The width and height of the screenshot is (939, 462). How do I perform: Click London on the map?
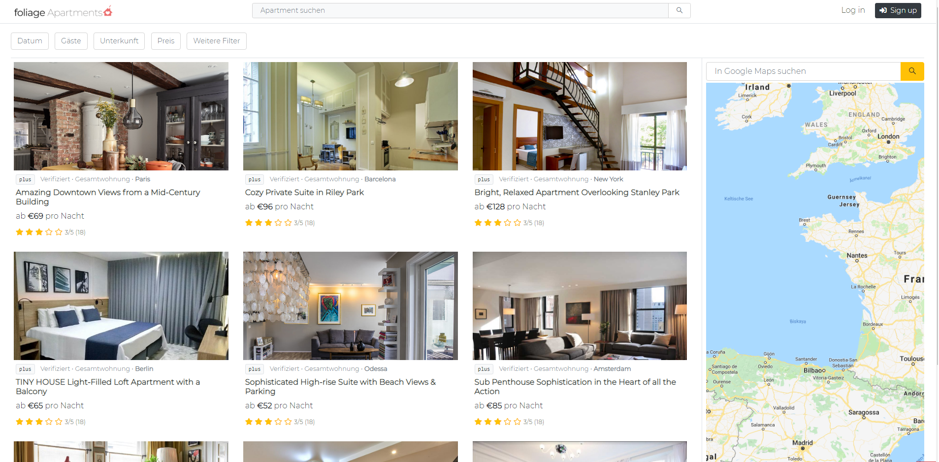[x=888, y=137]
